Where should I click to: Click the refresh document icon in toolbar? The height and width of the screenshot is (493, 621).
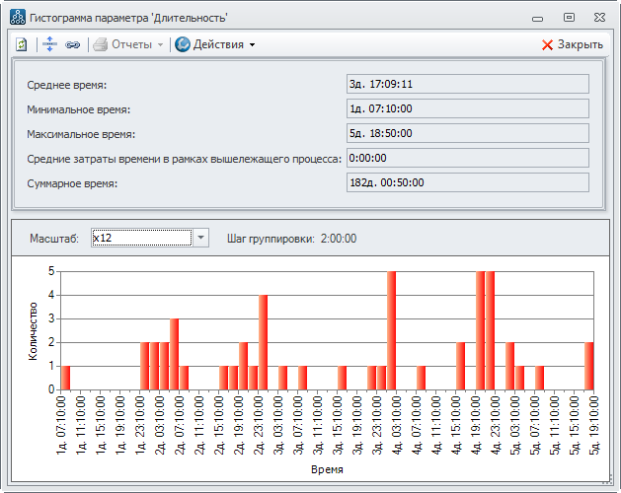pos(21,44)
